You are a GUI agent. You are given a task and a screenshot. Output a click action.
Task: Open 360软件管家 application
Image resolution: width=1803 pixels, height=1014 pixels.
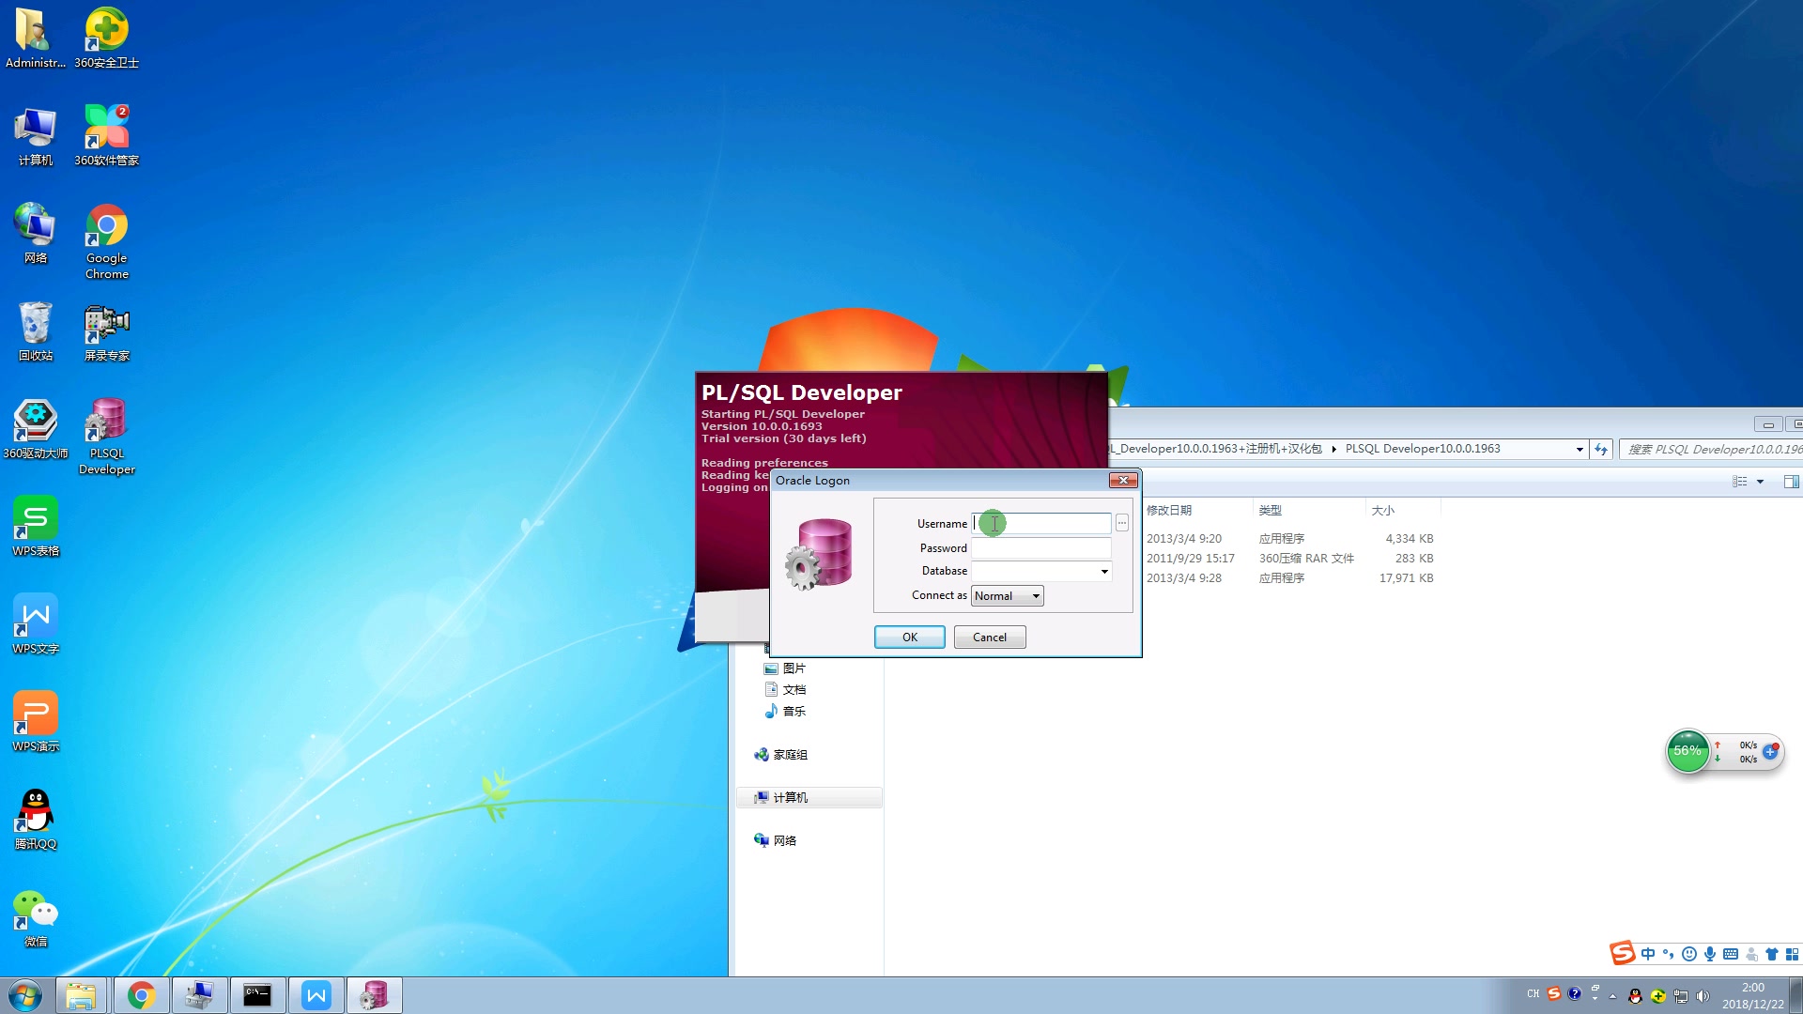click(x=105, y=132)
